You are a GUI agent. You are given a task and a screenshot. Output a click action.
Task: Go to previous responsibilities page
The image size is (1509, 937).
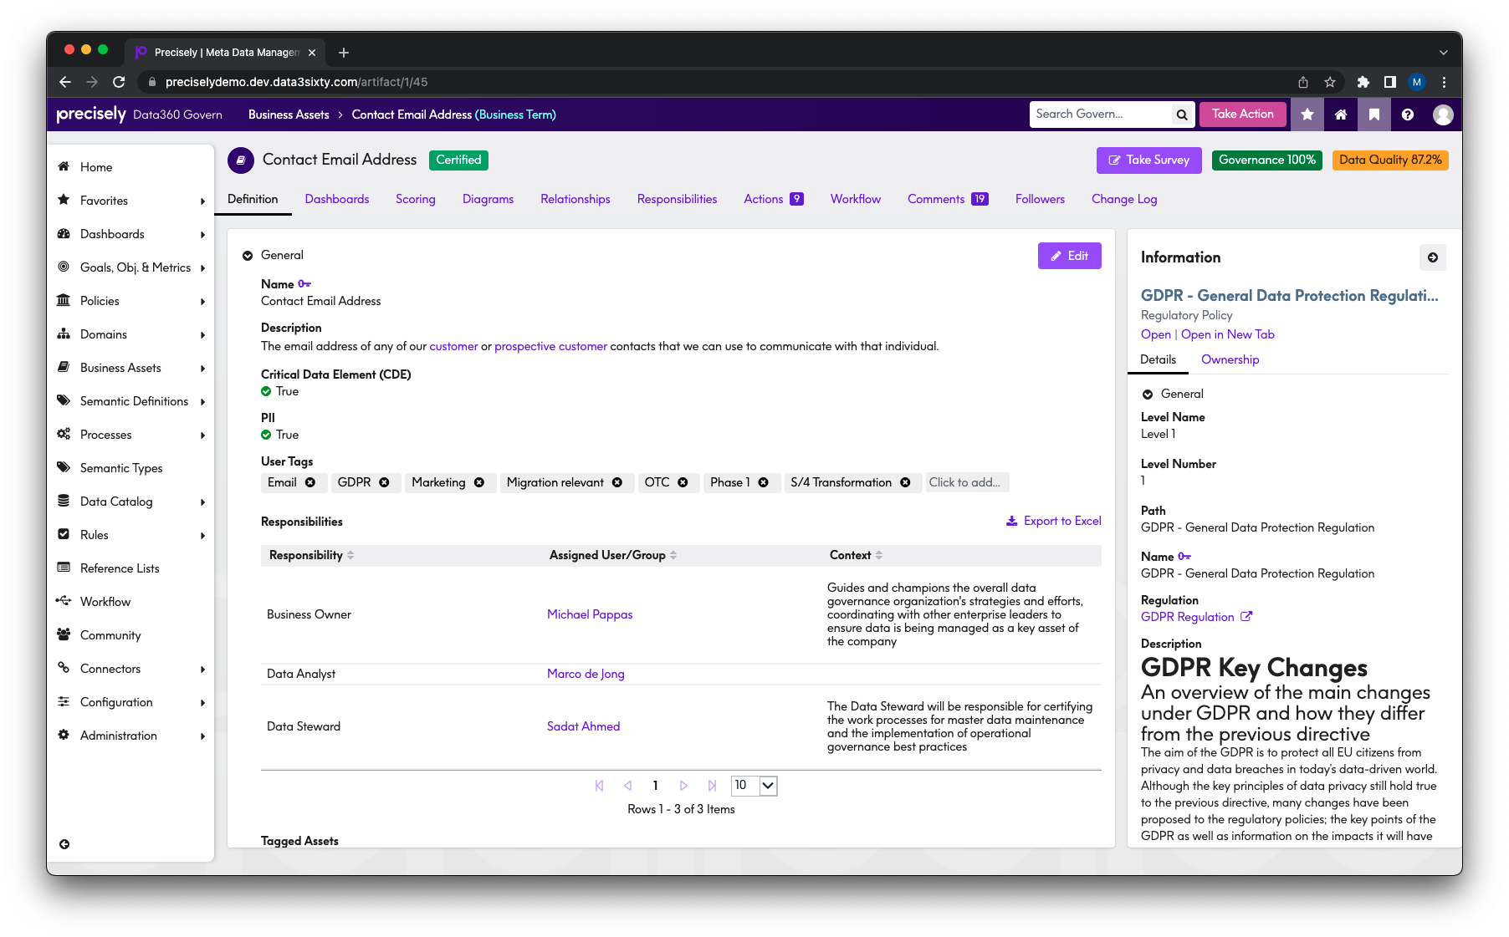(x=627, y=786)
